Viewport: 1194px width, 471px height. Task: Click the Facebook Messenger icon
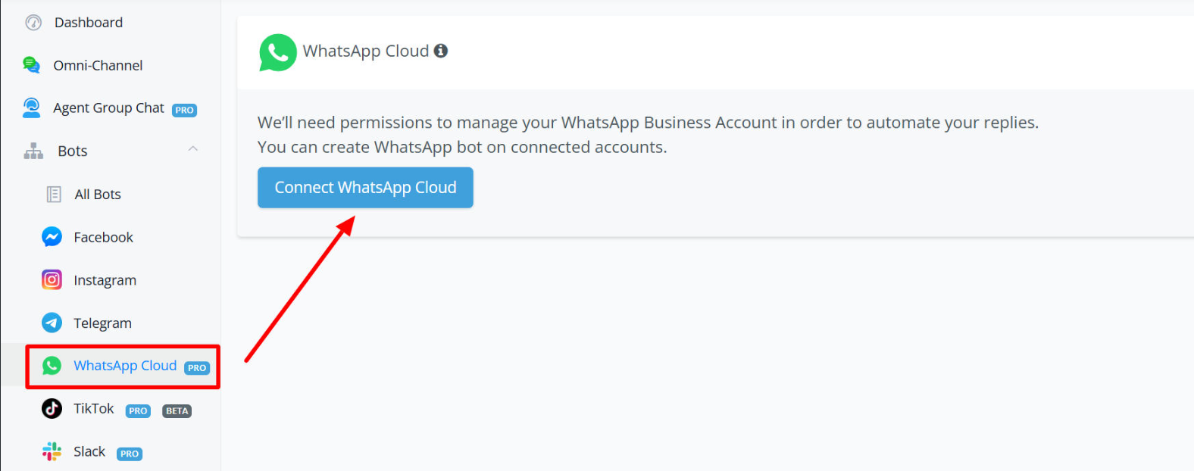(x=52, y=237)
